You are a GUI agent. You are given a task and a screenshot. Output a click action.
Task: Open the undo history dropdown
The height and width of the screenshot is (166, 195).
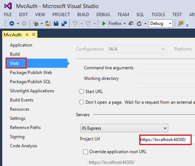tap(82, 23)
